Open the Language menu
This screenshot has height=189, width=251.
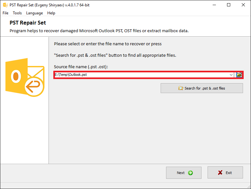(x=34, y=13)
